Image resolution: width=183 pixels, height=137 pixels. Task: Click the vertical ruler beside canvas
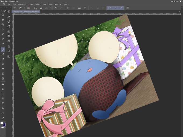coord(13,76)
